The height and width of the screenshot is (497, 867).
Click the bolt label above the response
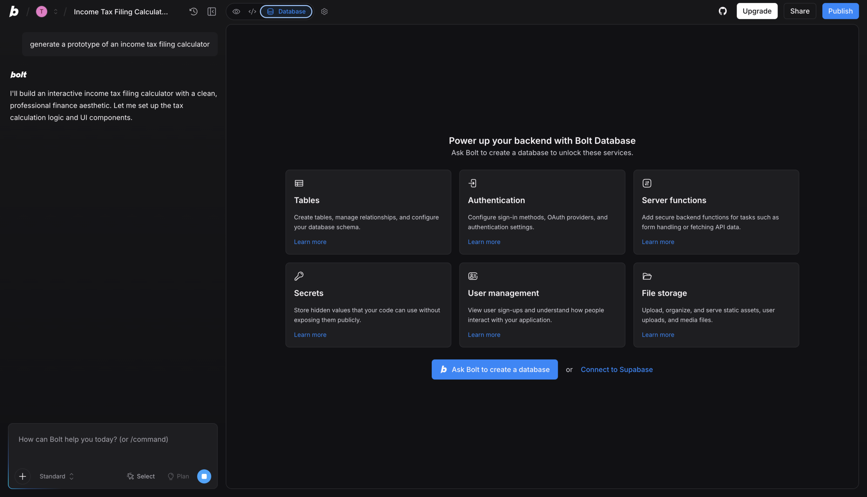tap(18, 75)
